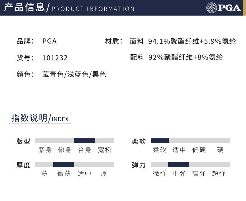The width and height of the screenshot is (246, 201).
Task: Select the 紧身 fit label
Action: point(45,150)
